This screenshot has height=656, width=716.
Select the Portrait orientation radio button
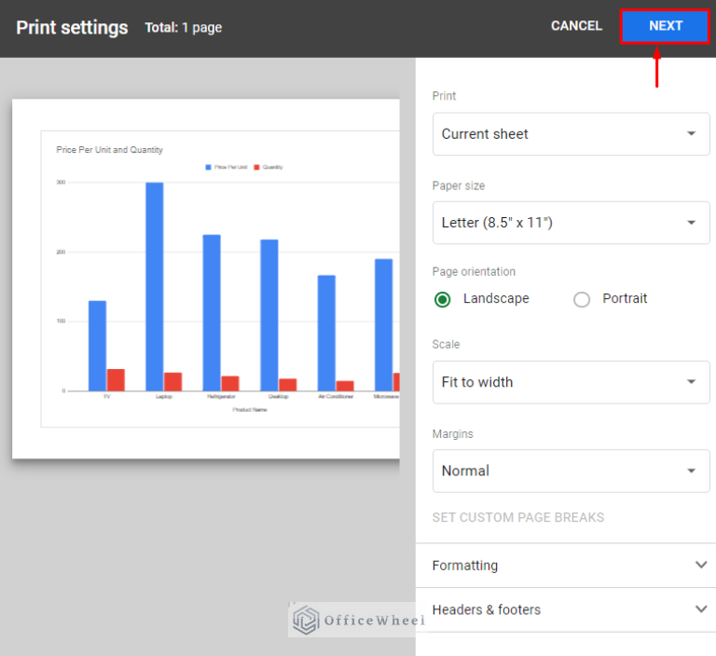(582, 299)
